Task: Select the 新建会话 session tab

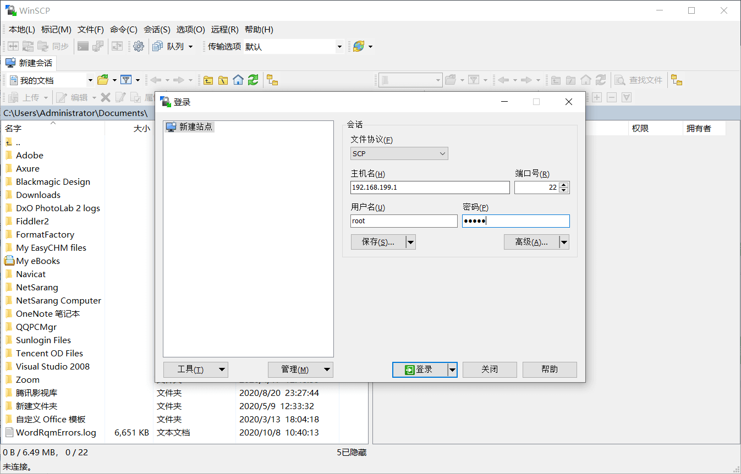Action: pos(29,63)
